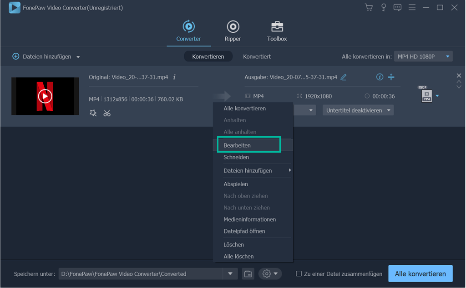Move the item up with chevron
Viewport: 466px width, 288px height.
click(459, 82)
